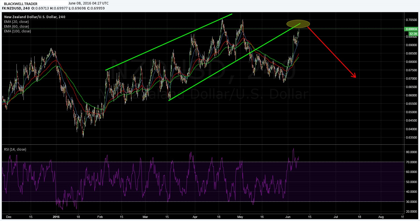Click the 0.64000 price axis label
This screenshot has height=221, width=420.
coord(411,129)
